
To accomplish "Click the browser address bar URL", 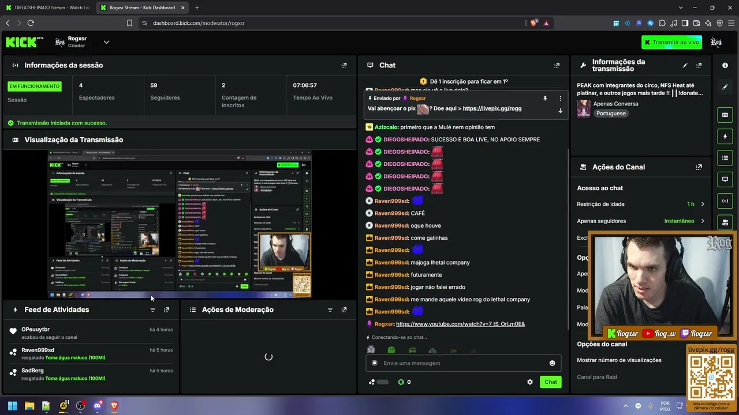I will (x=199, y=23).
